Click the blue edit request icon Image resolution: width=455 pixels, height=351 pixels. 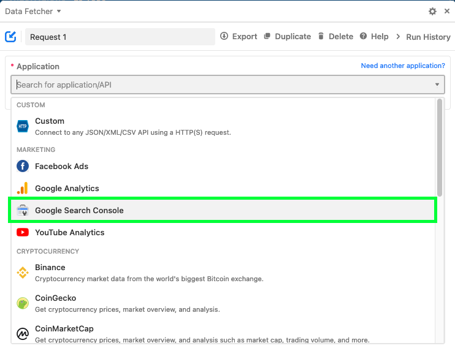10,37
